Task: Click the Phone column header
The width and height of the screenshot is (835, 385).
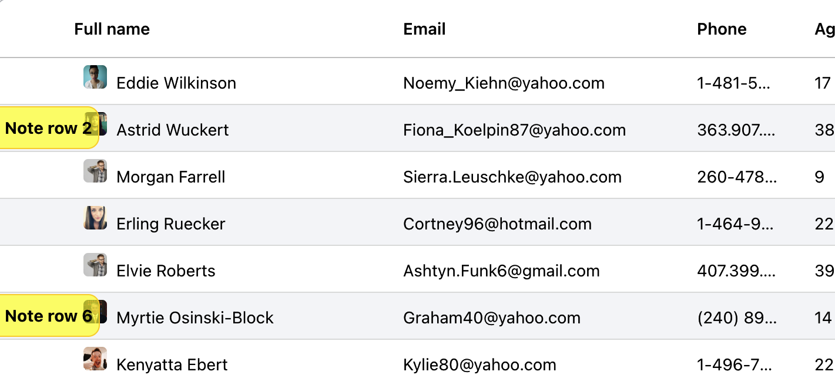Action: [x=722, y=29]
